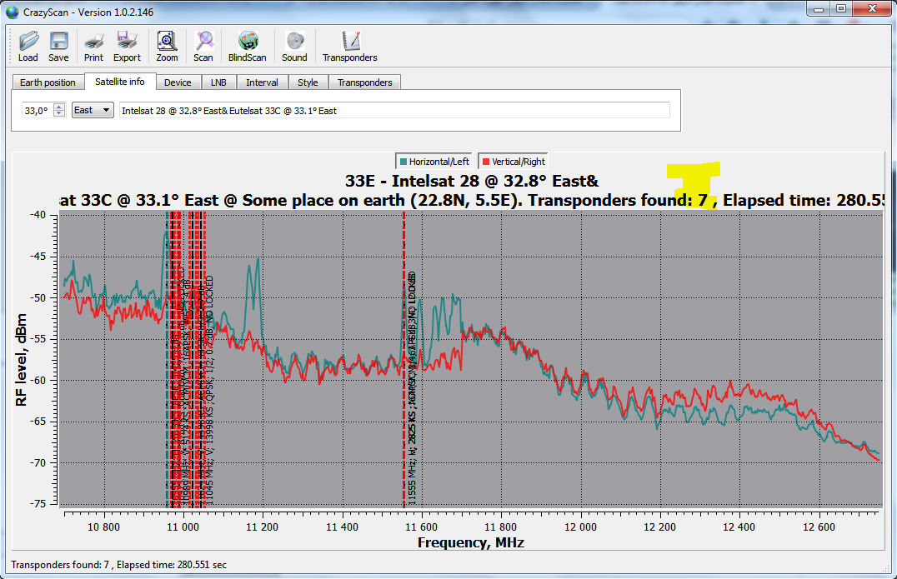This screenshot has height=579, width=897.
Task: Launch the BlindScan tool
Action: click(x=248, y=41)
